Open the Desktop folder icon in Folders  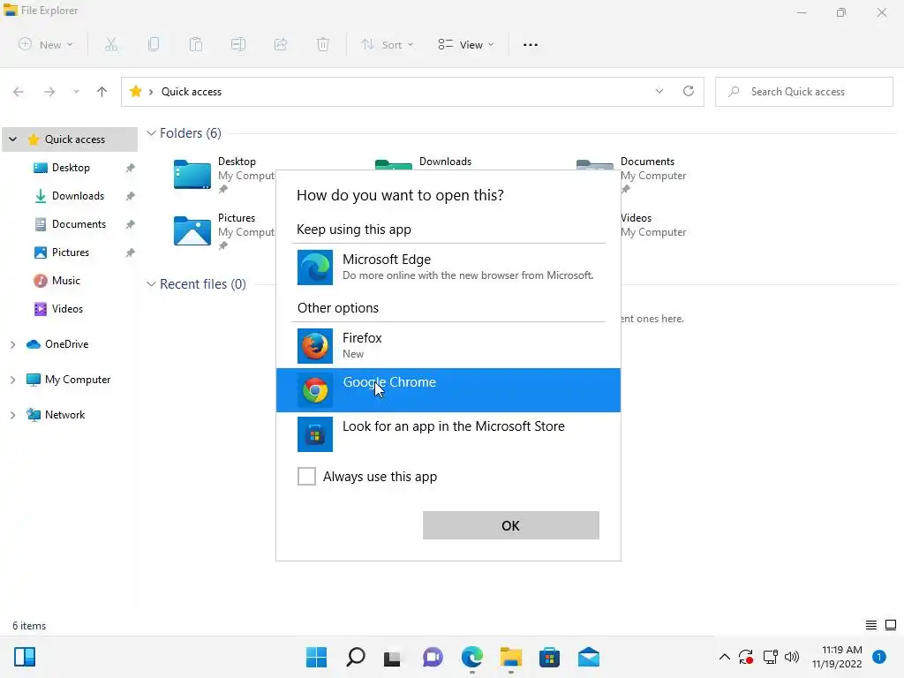192,174
